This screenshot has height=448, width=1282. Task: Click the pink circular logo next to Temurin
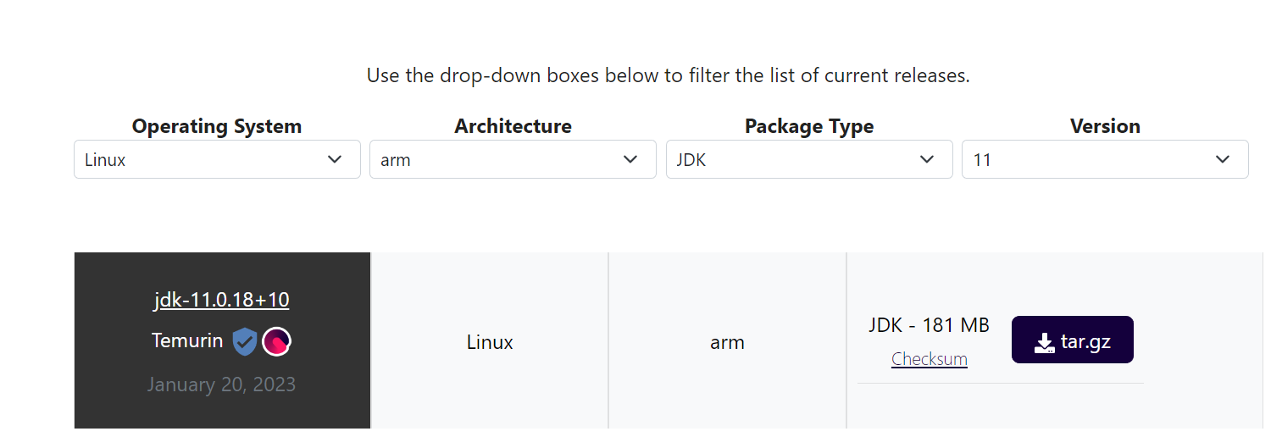pyautogui.click(x=277, y=341)
